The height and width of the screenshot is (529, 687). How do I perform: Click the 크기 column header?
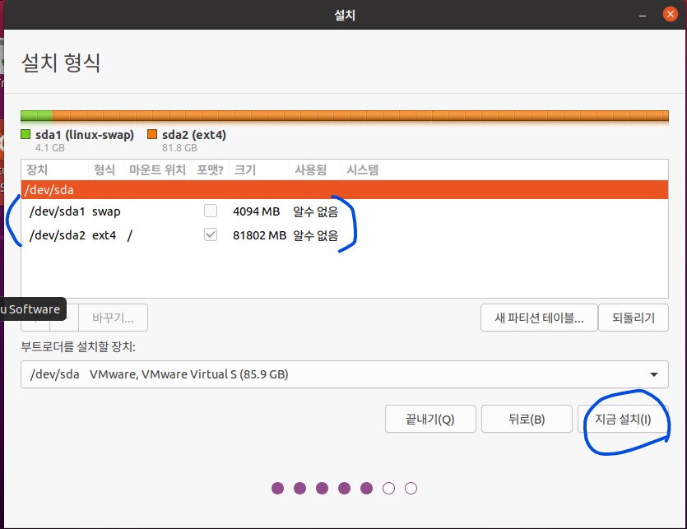point(259,169)
